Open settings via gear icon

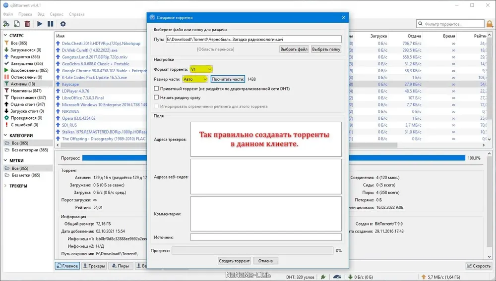coord(63,24)
